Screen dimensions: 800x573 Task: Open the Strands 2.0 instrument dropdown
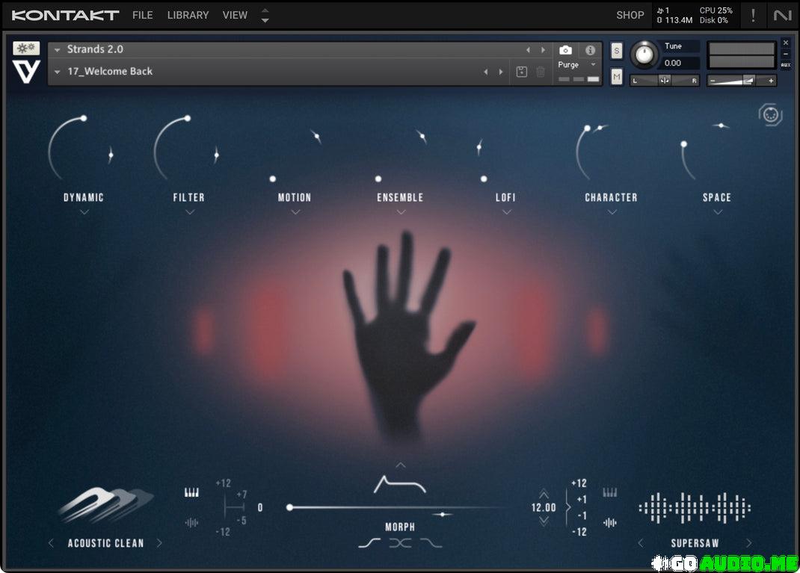tap(58, 49)
